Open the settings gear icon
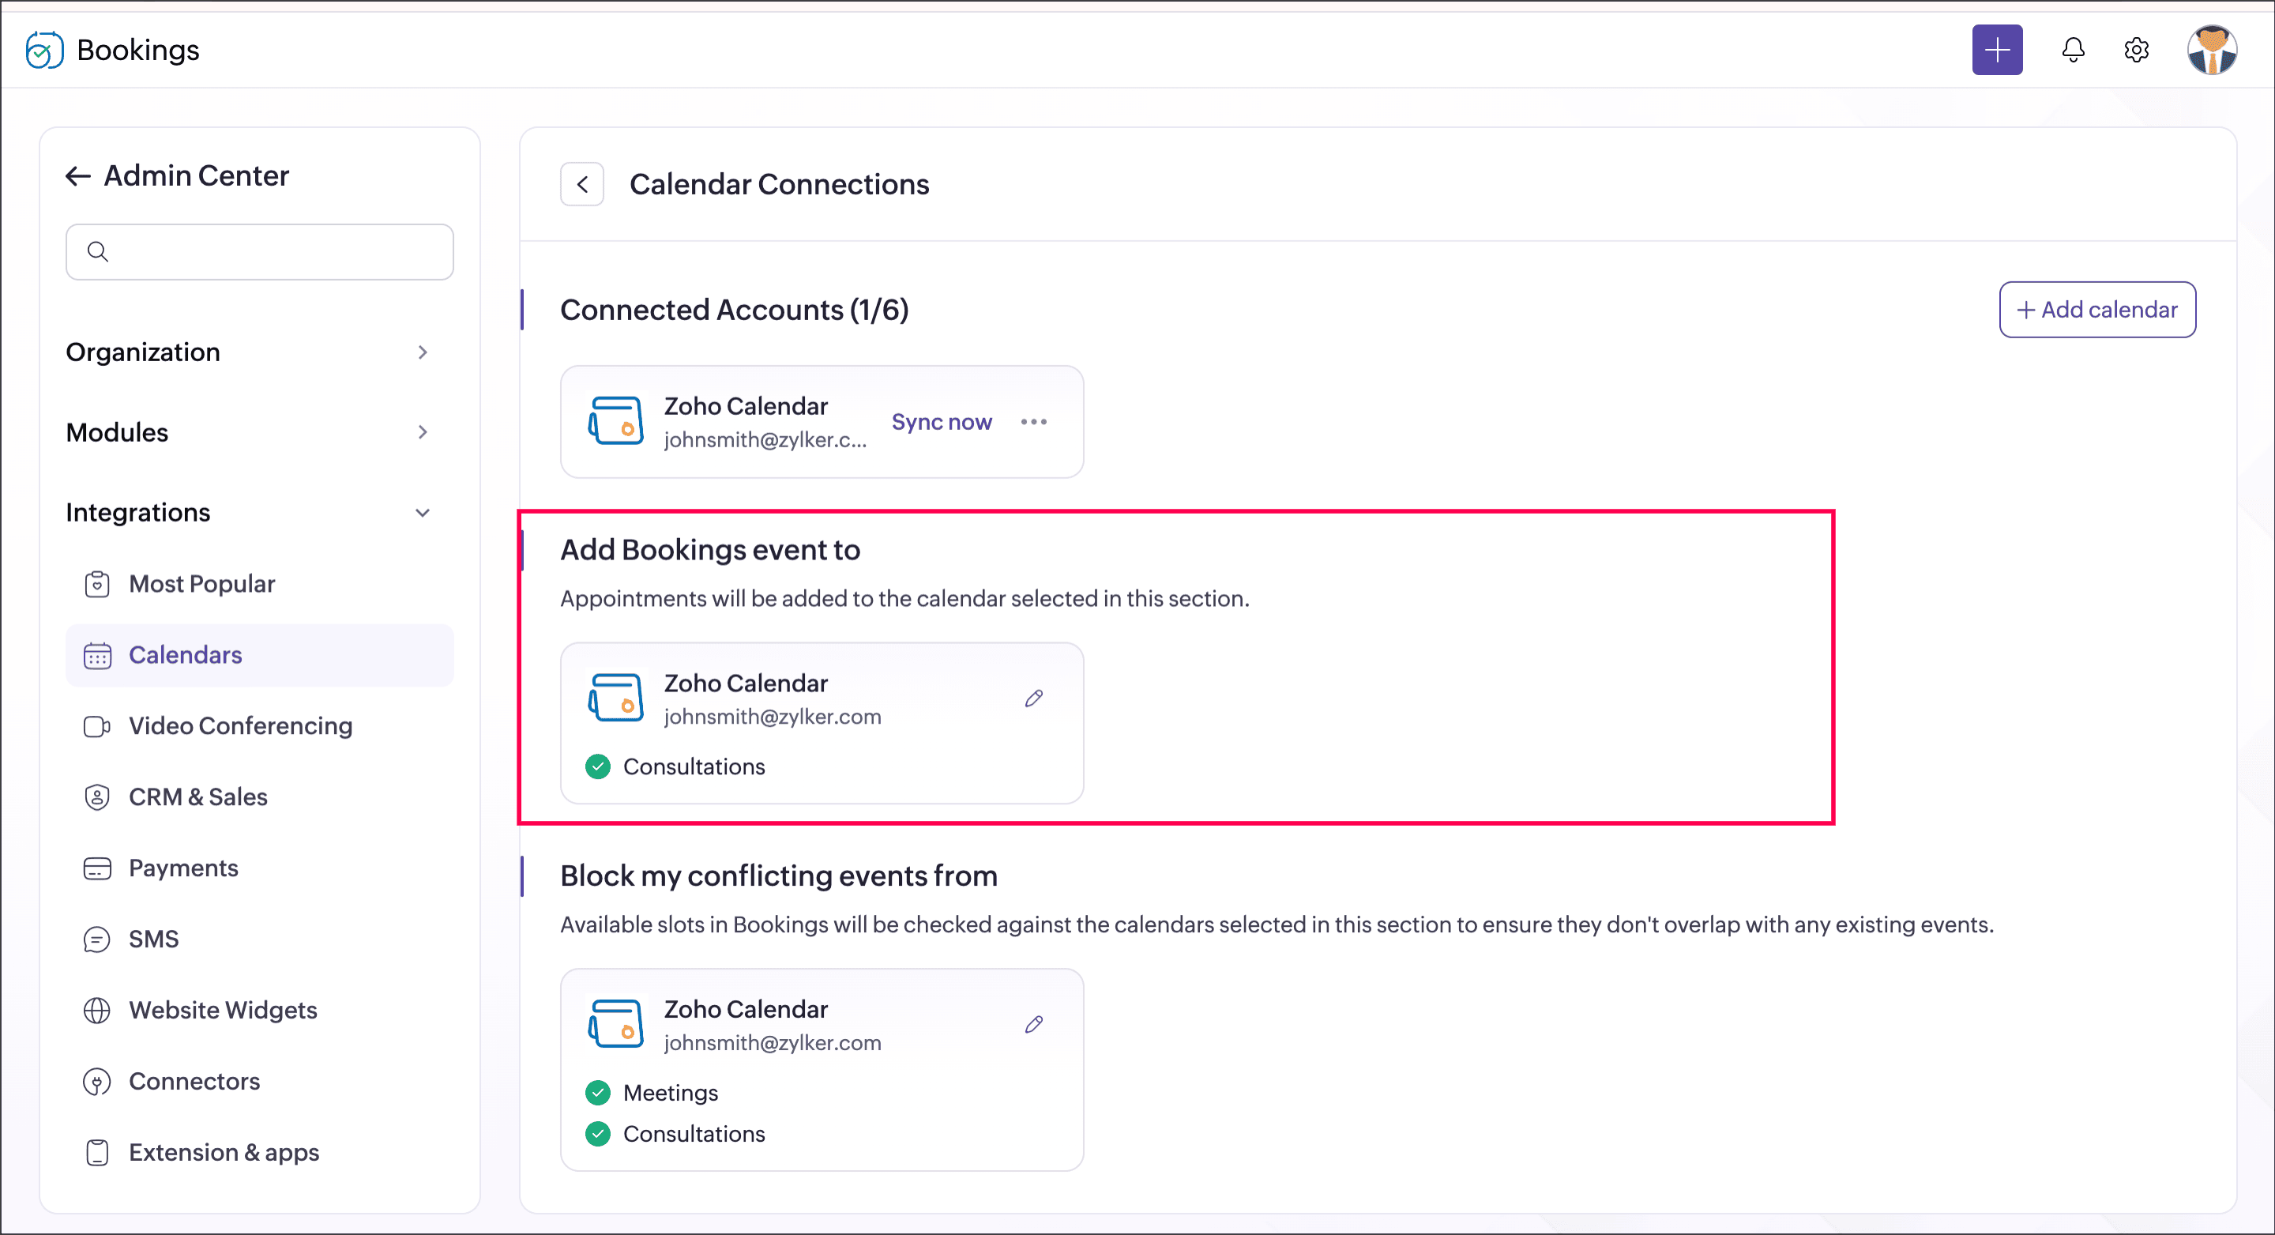Viewport: 2275px width, 1235px height. click(x=2135, y=51)
